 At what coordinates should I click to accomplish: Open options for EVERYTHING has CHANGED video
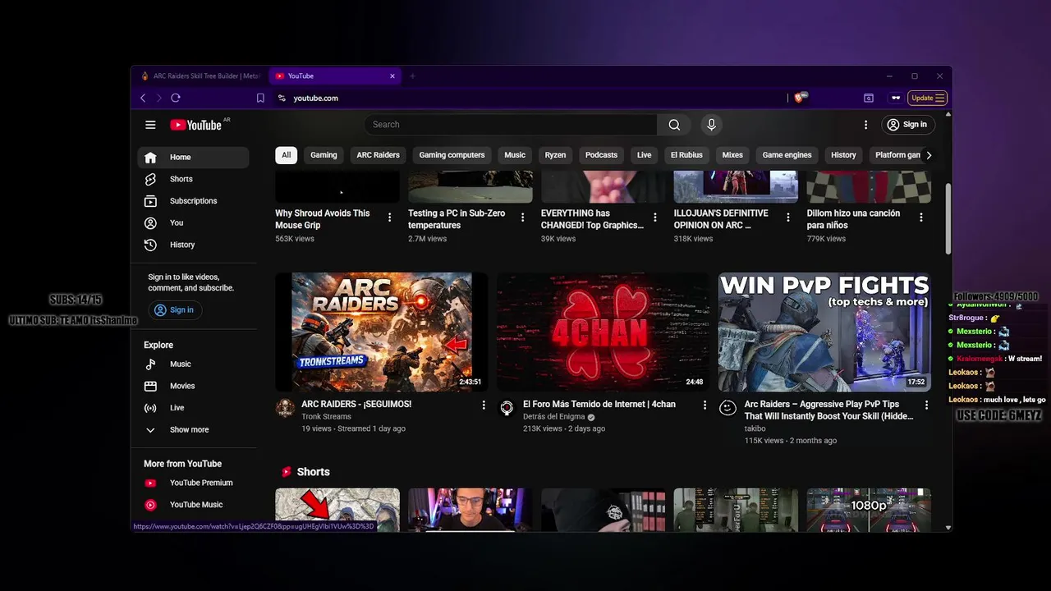(x=655, y=218)
